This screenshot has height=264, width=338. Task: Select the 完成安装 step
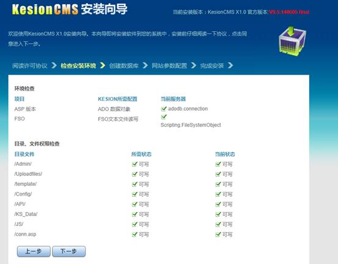click(212, 65)
